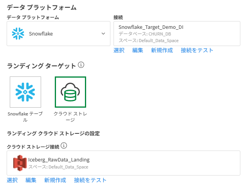Click 編集 under the Snowflake connection
Viewport: 247px width, 188px height.
(137, 50)
